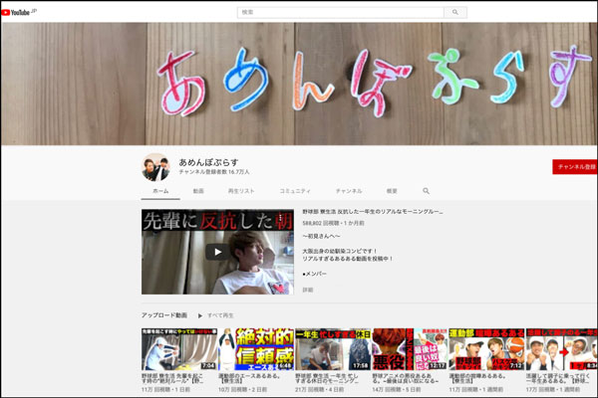
Task: Click the すべて再生 play all icon
Action: (199, 315)
